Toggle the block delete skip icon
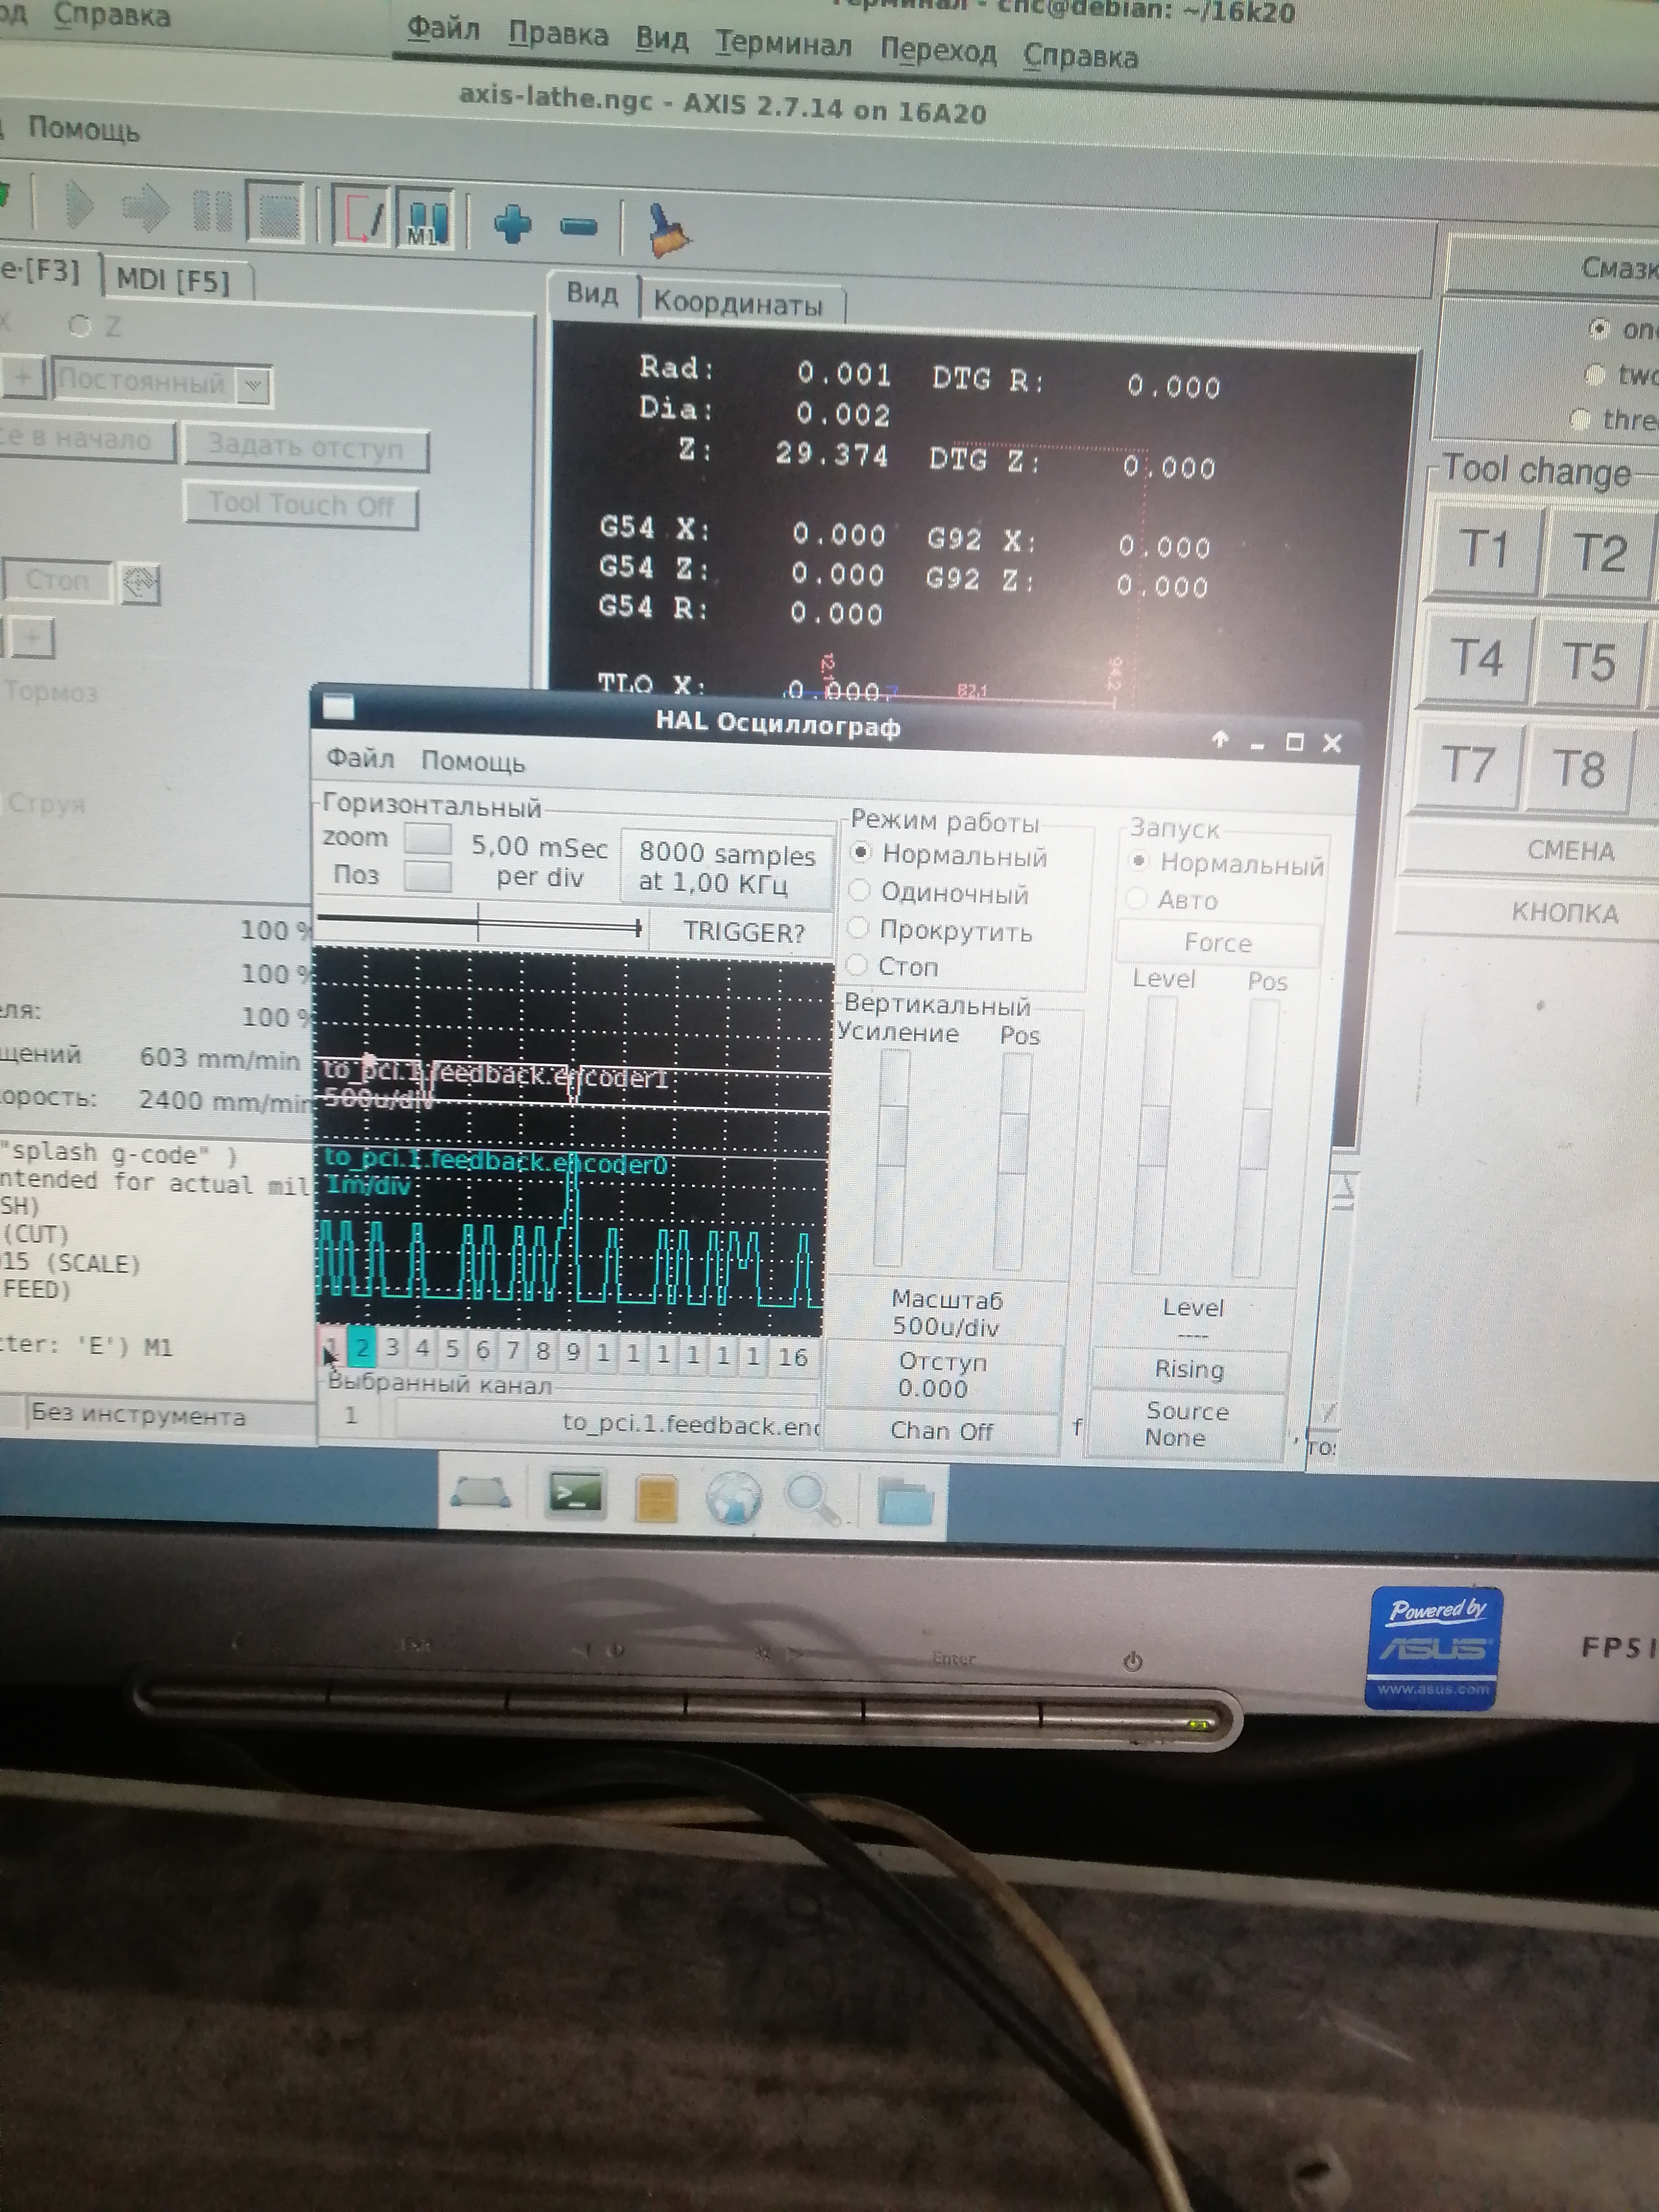 [361, 215]
